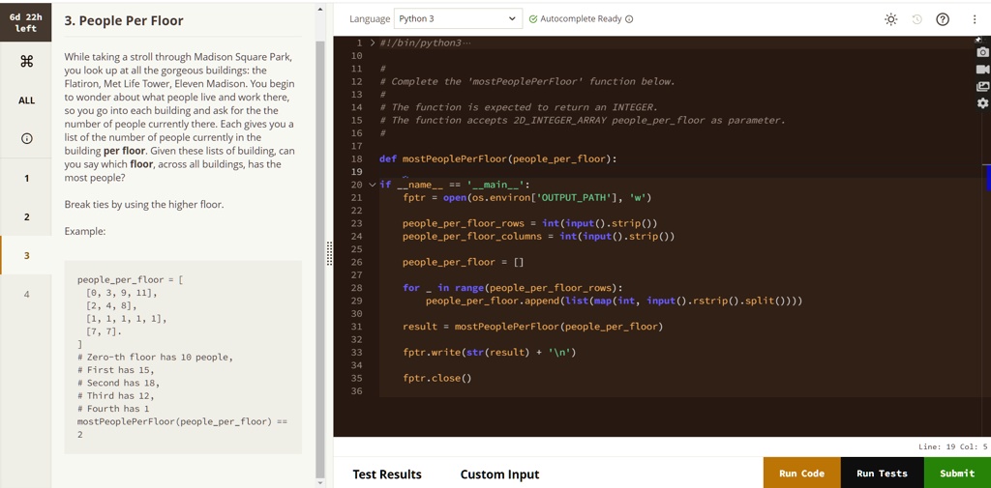Go to question 2 in sidebar
The height and width of the screenshot is (488, 991).
26,216
